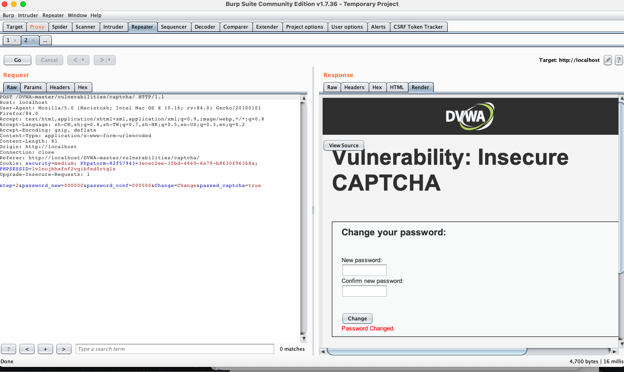Click the red 'Password Changed.' message
Viewport: 624px width, 372px height.
click(x=368, y=329)
